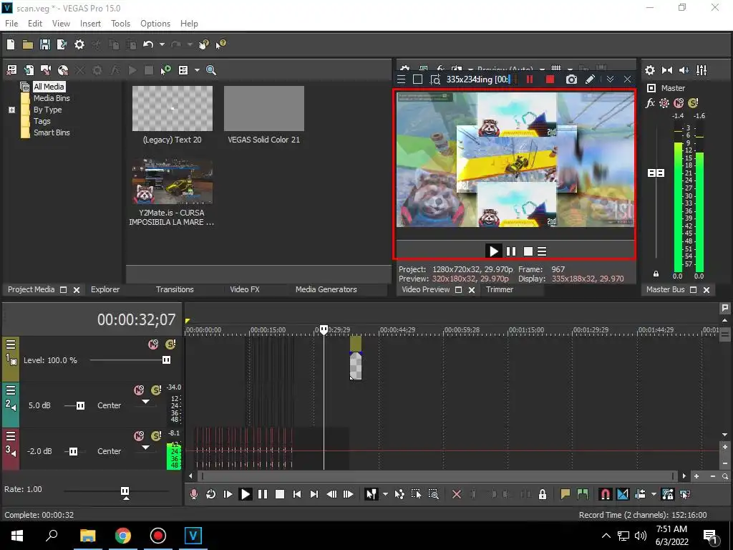
Task: Activate the What's This help cursor
Action: point(220,44)
